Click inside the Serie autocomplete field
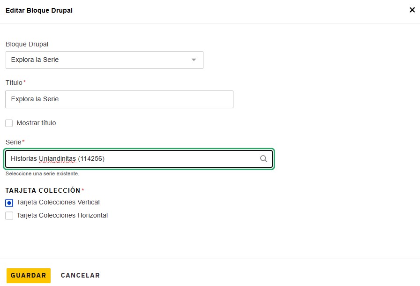 139,159
